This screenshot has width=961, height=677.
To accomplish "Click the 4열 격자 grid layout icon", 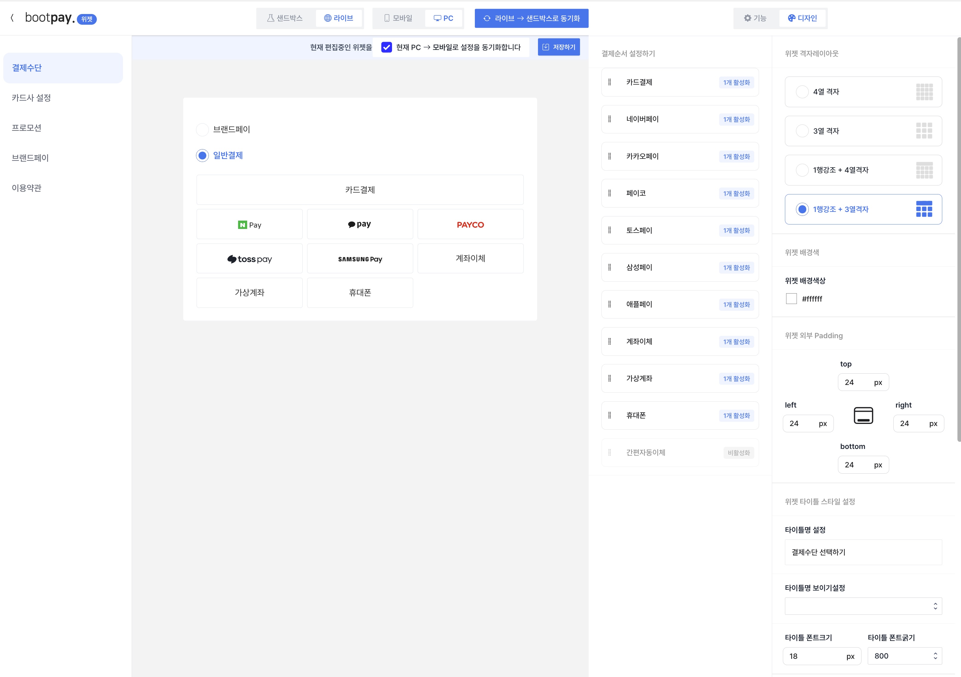I will point(924,92).
